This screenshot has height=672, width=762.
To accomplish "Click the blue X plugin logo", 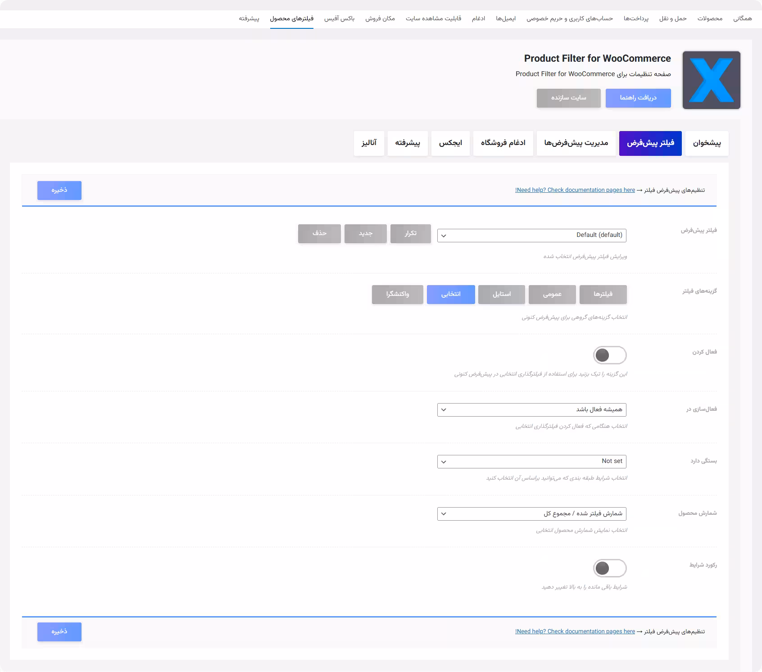I will pos(712,80).
